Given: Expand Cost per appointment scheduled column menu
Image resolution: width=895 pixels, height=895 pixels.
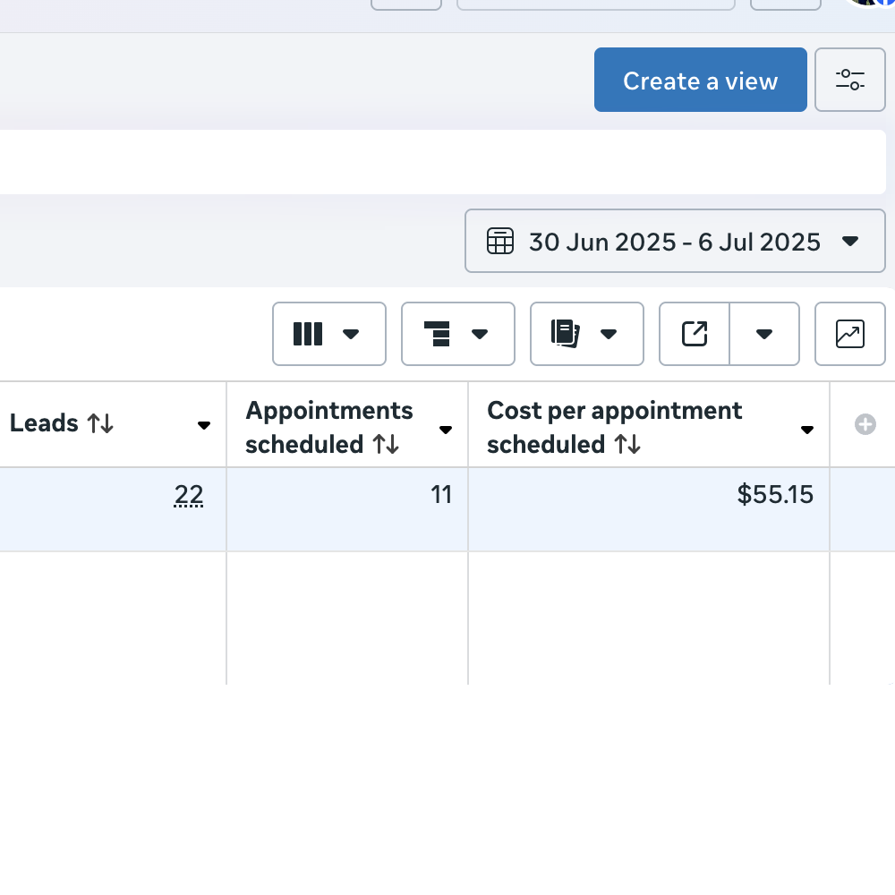Looking at the screenshot, I should coord(807,430).
